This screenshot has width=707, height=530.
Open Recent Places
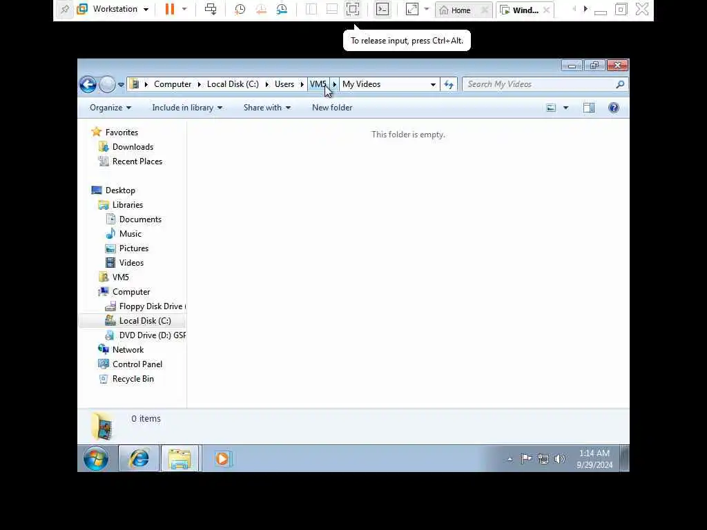pyautogui.click(x=137, y=161)
